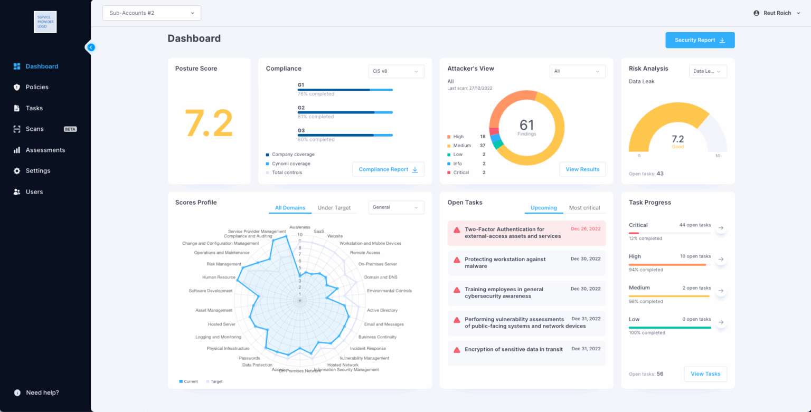The height and width of the screenshot is (412, 811).
Task: Click the Policies shield icon
Action: (x=17, y=87)
